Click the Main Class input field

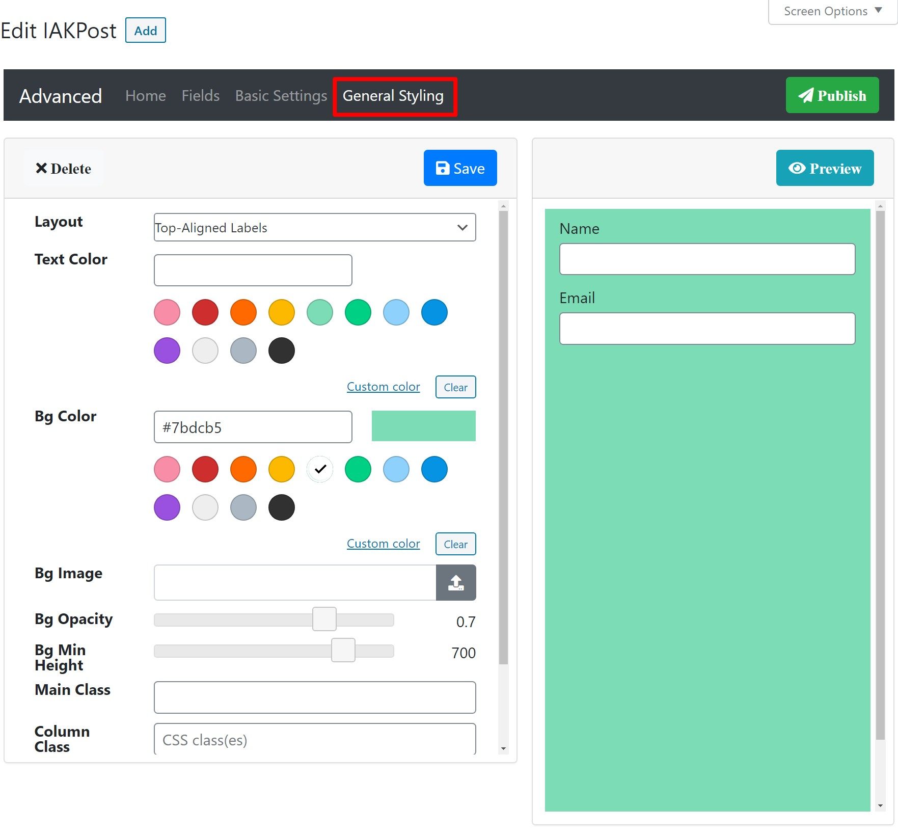(315, 697)
